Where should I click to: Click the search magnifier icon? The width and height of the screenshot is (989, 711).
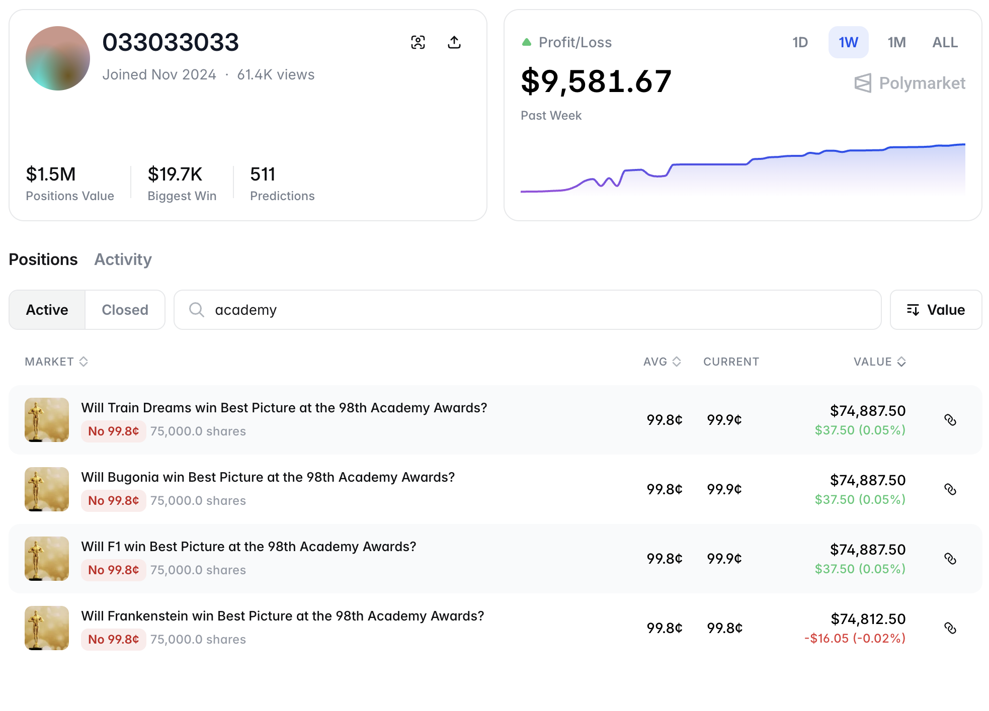[196, 310]
